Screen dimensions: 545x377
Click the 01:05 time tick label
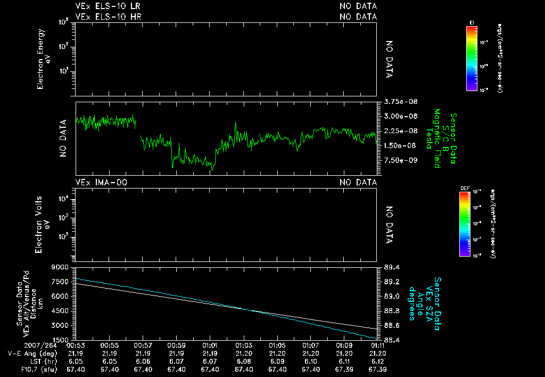(x=277, y=346)
